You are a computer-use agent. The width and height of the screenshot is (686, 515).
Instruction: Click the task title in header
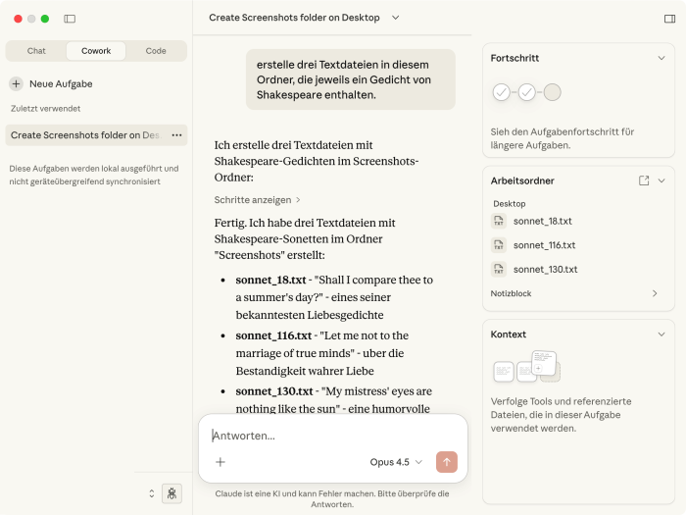coord(294,18)
